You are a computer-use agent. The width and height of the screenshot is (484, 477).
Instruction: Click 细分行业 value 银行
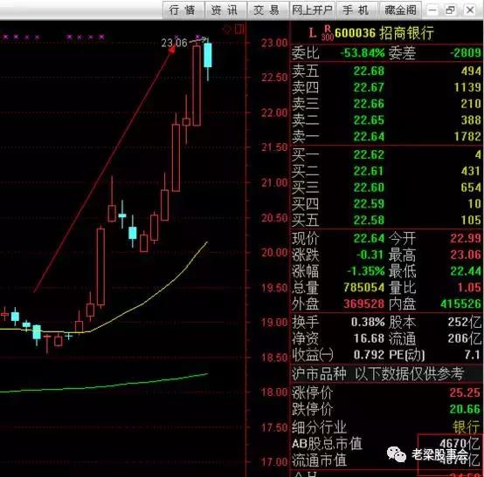tap(467, 427)
